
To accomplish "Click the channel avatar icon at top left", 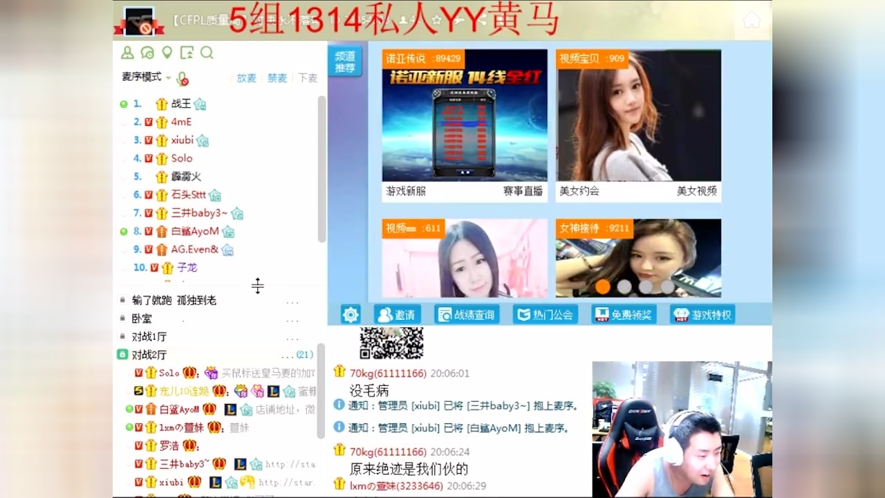I will coord(138,21).
